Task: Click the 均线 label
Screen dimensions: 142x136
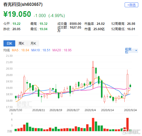Action: [6, 50]
